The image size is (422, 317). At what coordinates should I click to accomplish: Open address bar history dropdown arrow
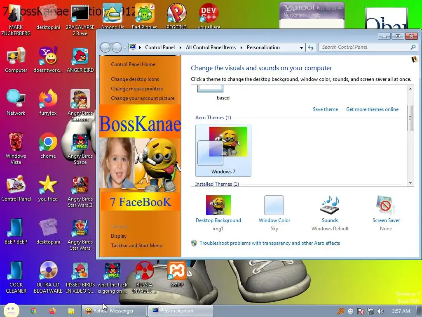(301, 47)
